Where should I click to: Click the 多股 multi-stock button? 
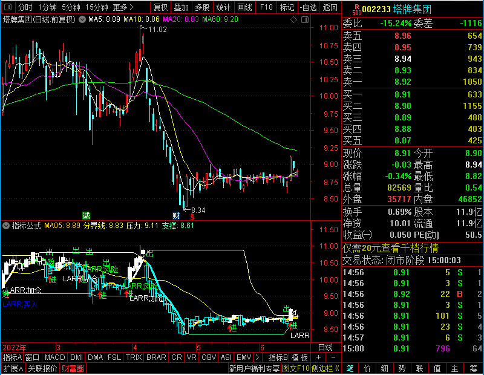(202, 7)
